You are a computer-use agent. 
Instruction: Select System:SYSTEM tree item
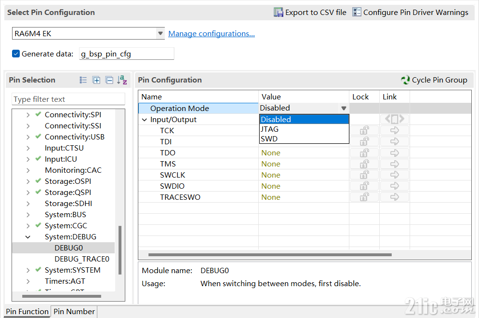click(72, 270)
